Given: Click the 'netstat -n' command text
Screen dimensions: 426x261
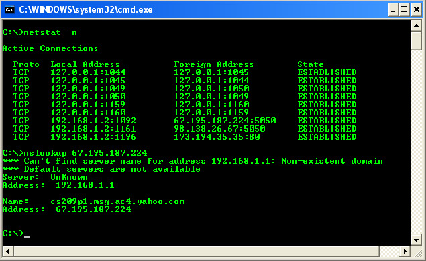Looking at the screenshot, I should (50, 32).
